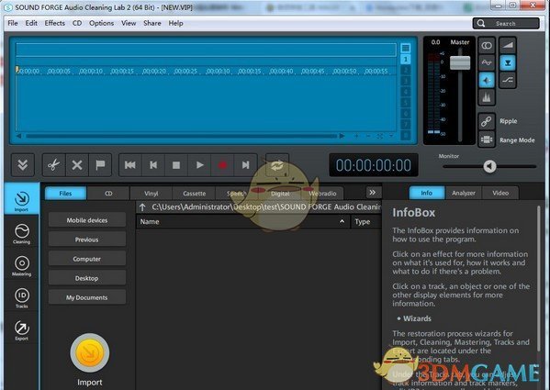Click the timeline horizontal scrollbar
The height and width of the screenshot is (390, 550).
(181, 136)
